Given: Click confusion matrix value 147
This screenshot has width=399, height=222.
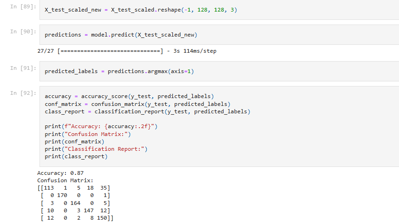Looking at the screenshot, I should point(89,210).
